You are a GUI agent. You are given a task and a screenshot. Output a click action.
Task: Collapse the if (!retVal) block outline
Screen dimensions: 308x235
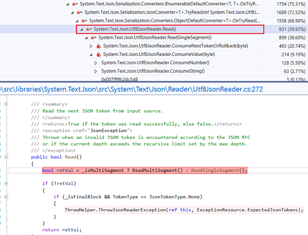click(x=6, y=183)
